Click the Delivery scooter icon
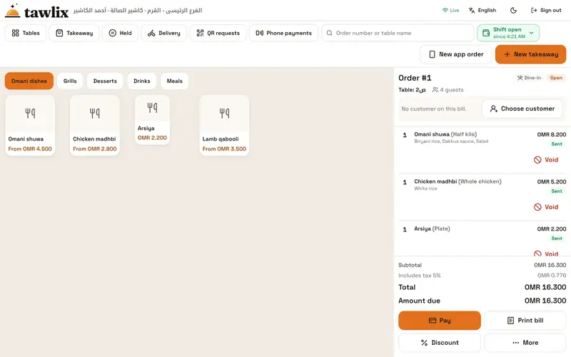Image resolution: width=571 pixels, height=357 pixels. (x=151, y=33)
